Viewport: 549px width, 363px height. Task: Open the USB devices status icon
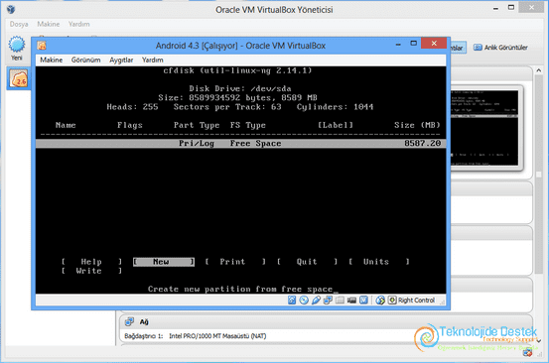[x=316, y=301]
